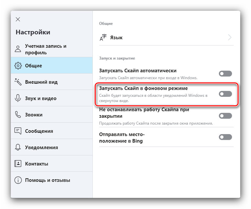
Task: Enable Запускать Скайп автоматически toggle
Action: click(225, 74)
